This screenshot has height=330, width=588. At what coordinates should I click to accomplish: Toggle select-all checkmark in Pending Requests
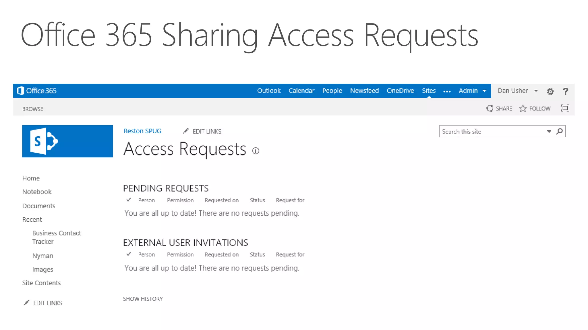point(129,200)
